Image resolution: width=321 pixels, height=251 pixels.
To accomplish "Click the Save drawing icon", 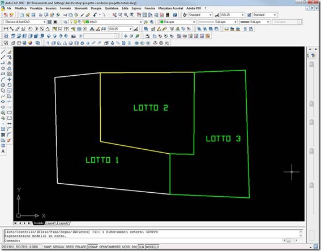I will (x=33, y=15).
